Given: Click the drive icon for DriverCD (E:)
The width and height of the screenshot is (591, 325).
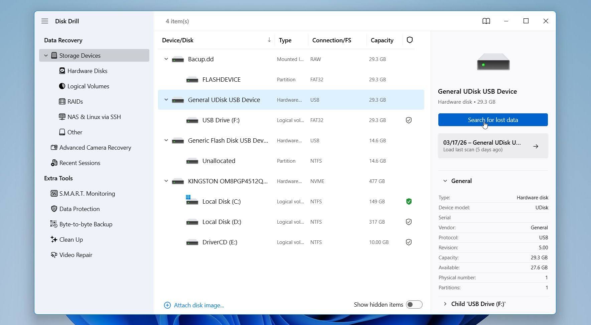Looking at the screenshot, I should (192, 243).
